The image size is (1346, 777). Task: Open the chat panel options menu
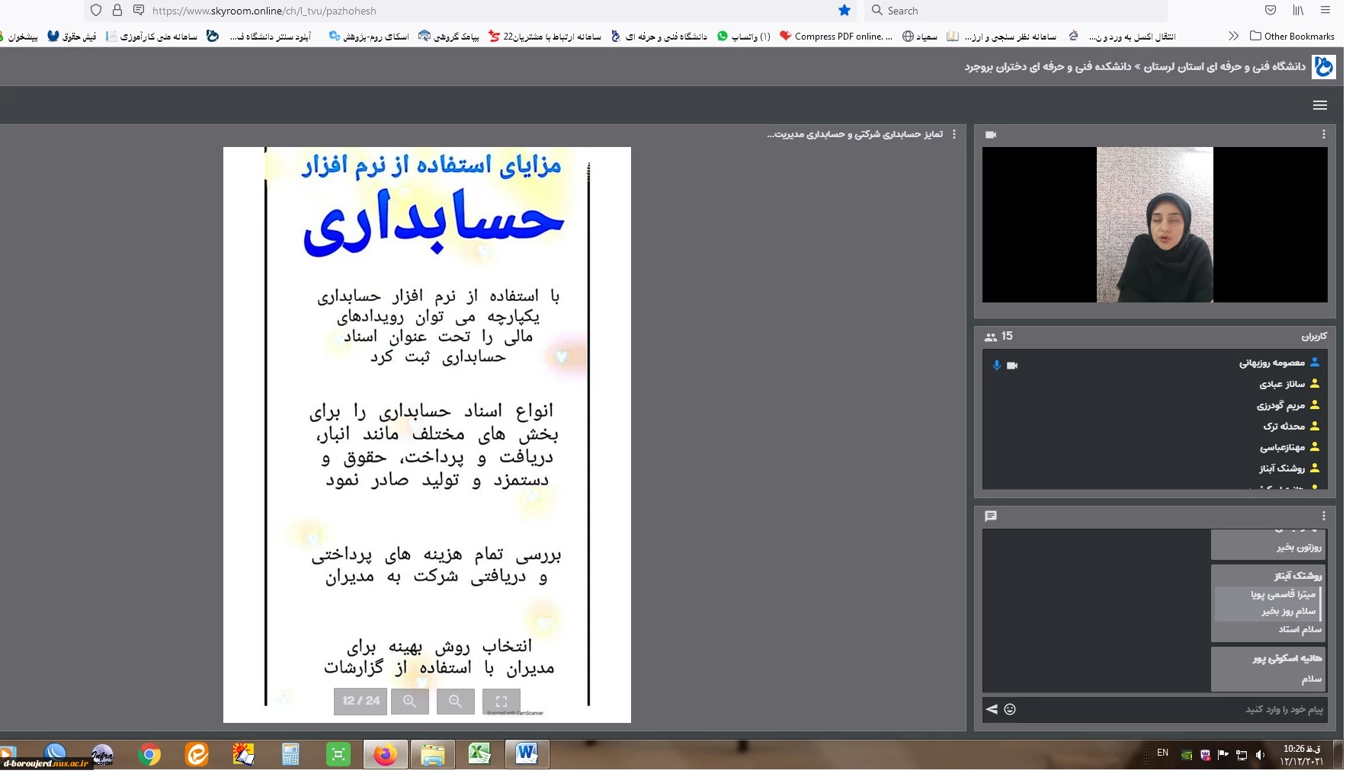pos(1324,516)
